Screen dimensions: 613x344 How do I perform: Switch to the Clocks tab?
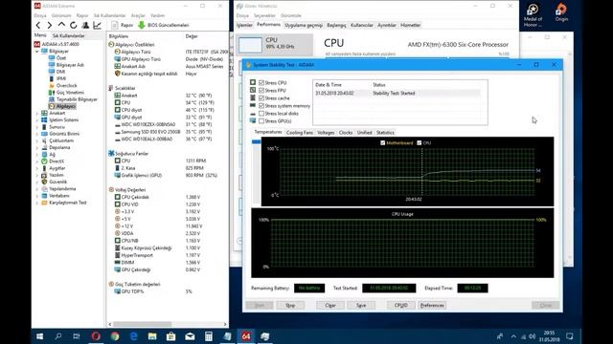tap(346, 133)
